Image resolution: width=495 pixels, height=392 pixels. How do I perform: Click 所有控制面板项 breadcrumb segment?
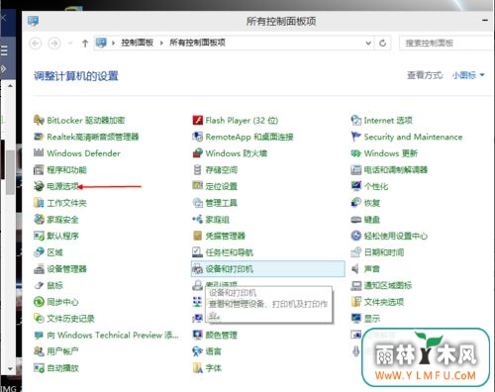pyautogui.click(x=197, y=43)
